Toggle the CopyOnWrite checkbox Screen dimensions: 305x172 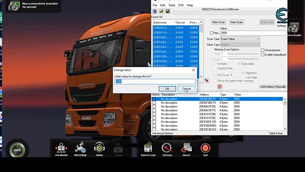215,68
